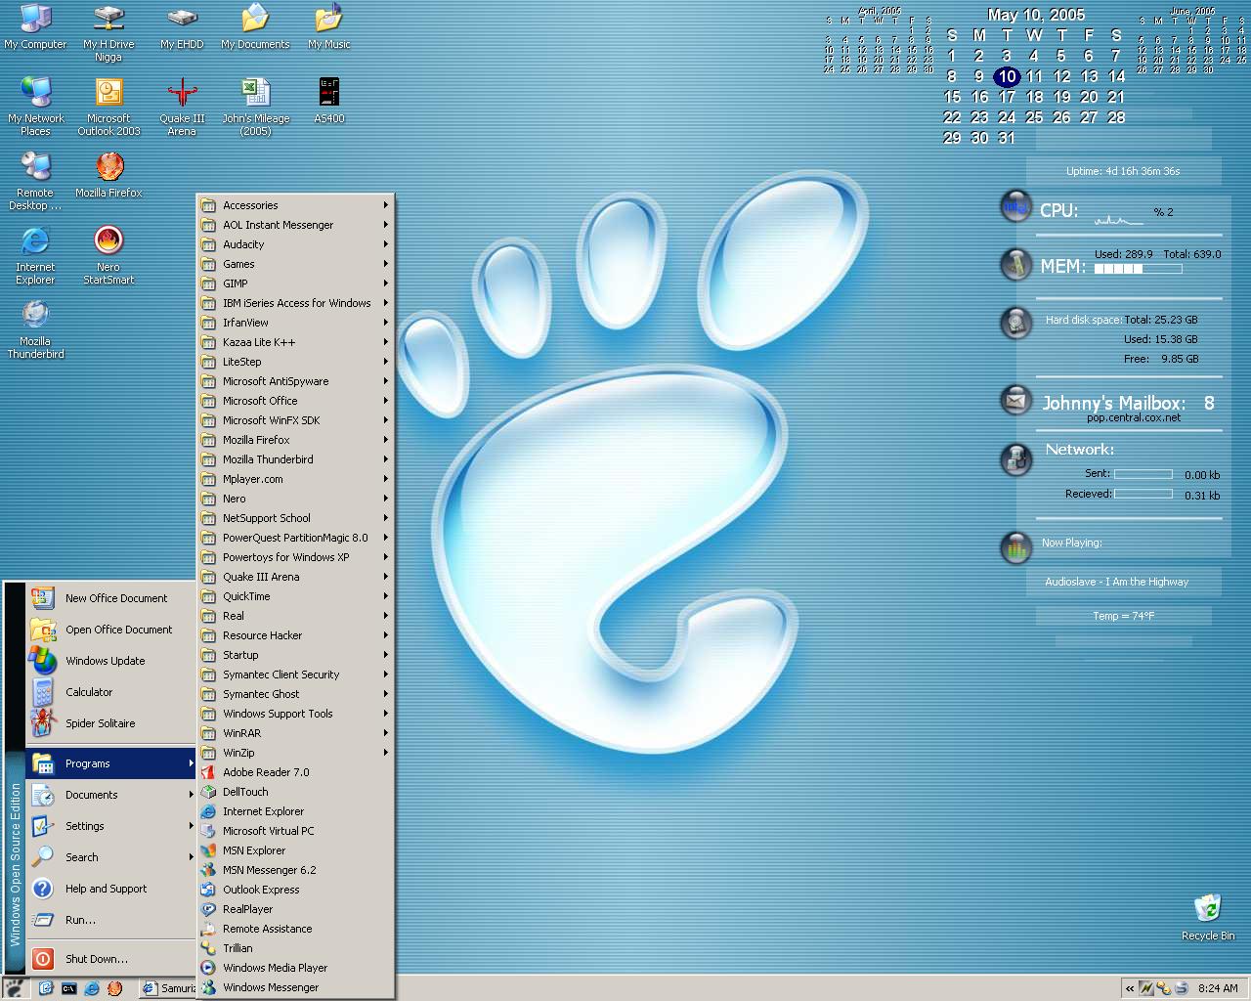Open Documents in Start menu
The height and width of the screenshot is (1001, 1251).
coord(111,795)
